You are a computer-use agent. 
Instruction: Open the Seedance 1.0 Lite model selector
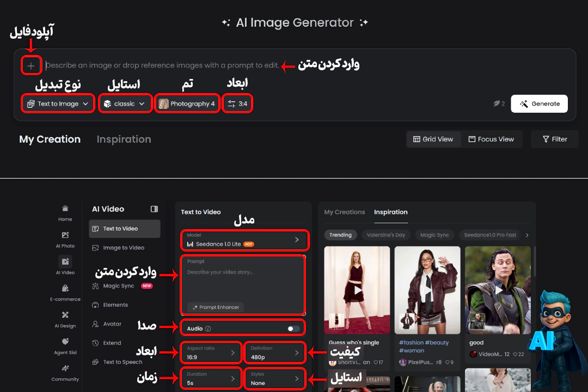click(243, 240)
